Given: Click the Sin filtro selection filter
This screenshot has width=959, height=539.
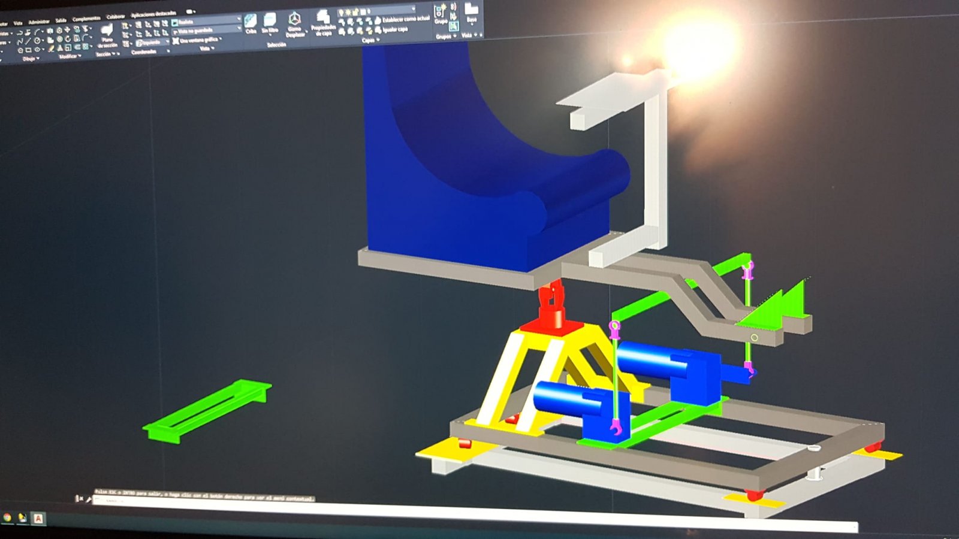Looking at the screenshot, I should pos(270,23).
